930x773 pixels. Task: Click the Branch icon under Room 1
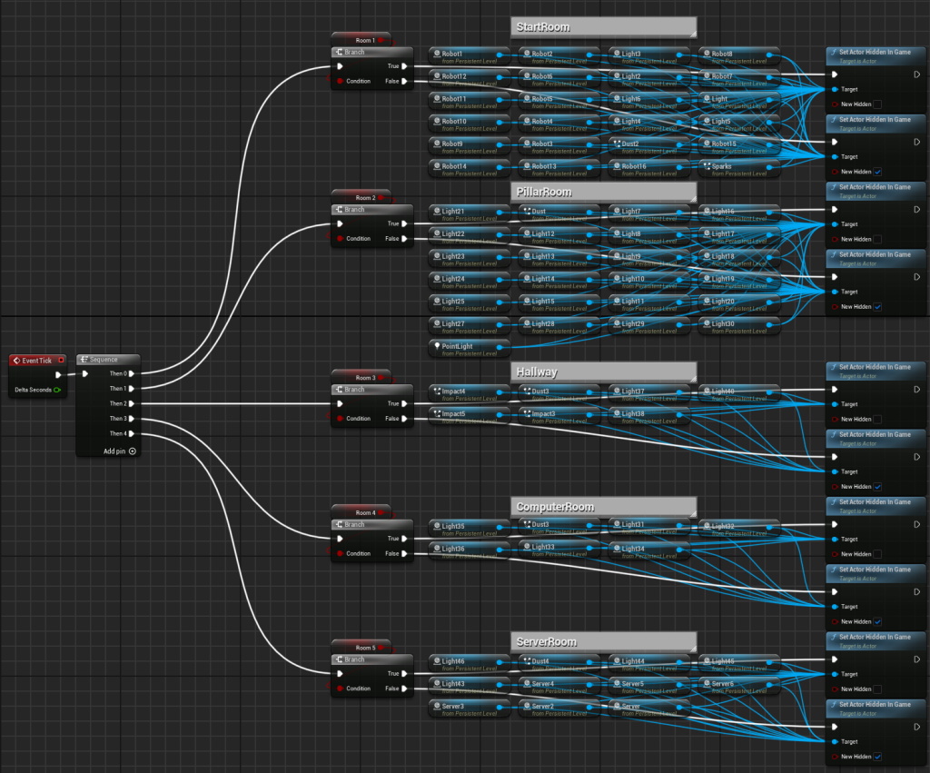pyautogui.click(x=338, y=52)
